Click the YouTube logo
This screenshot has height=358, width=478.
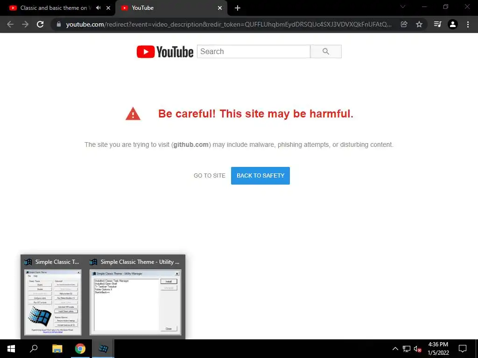(x=165, y=51)
